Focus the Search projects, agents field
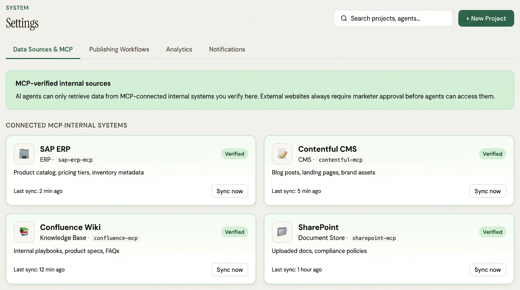Screen dimensions: 520x290 [x=393, y=18]
